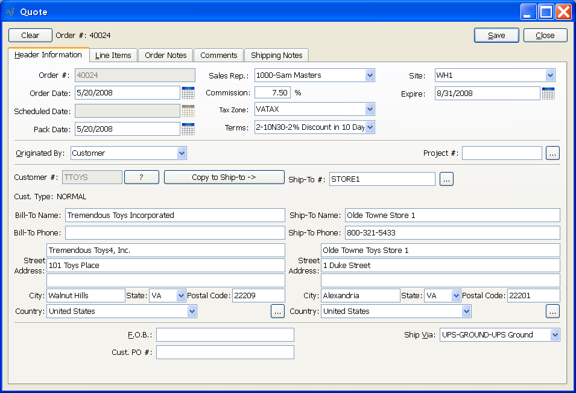Open the Originated By dropdown

tap(182, 153)
